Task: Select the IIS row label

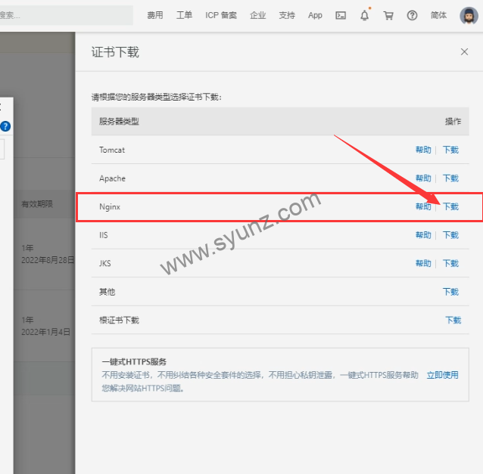Action: [104, 235]
